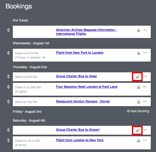The width and height of the screenshot is (156, 152).
Task: Add a New Booking on Friday August 3rd
Action: coord(138,111)
